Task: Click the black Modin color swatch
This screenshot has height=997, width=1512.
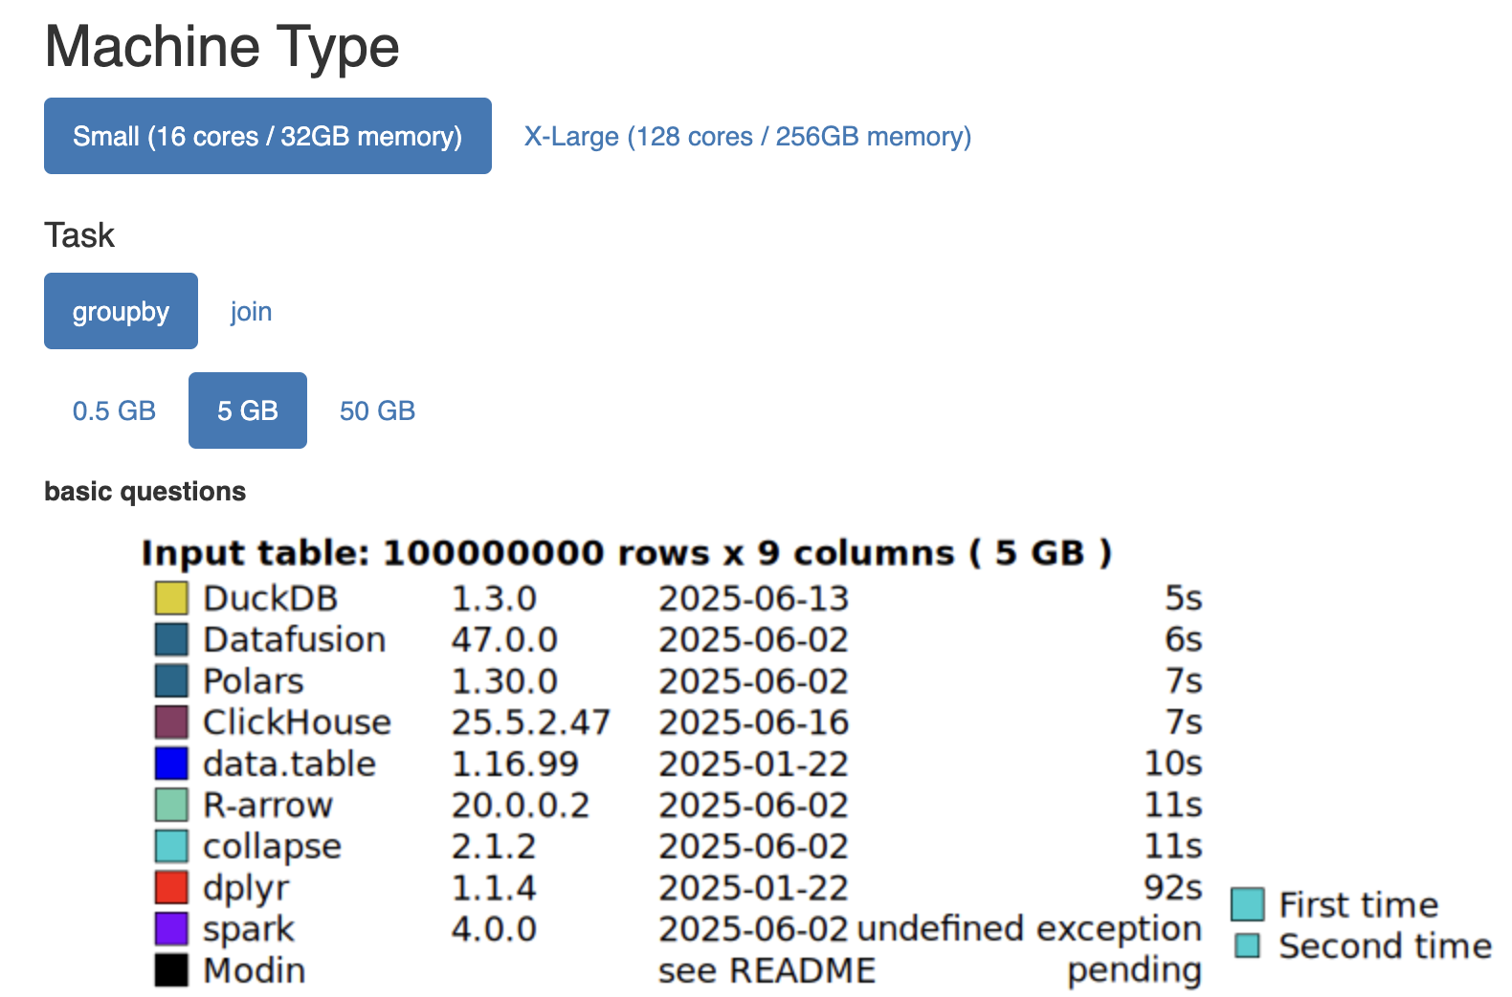Action: pyautogui.click(x=171, y=970)
